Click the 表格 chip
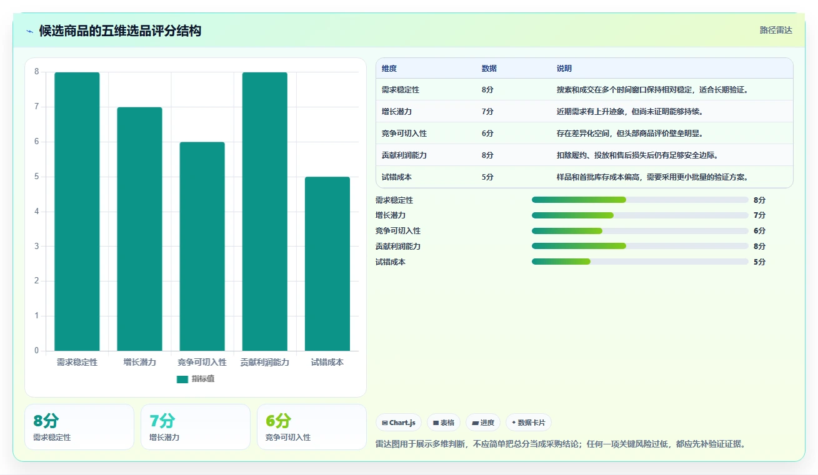Screen dimensions: 818x475 (444, 423)
